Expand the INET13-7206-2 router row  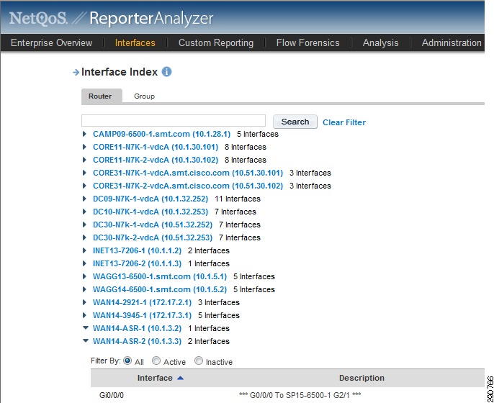tap(84, 263)
